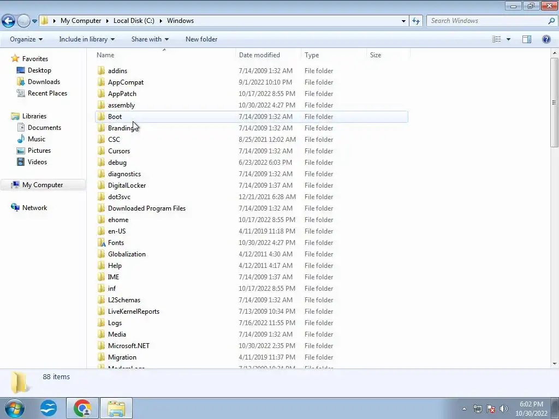Select the Cursors folder icon

[101, 151]
